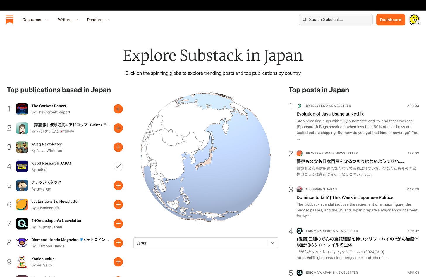426x277 pixels.
Task: Click the search magnifier icon
Action: 304,20
